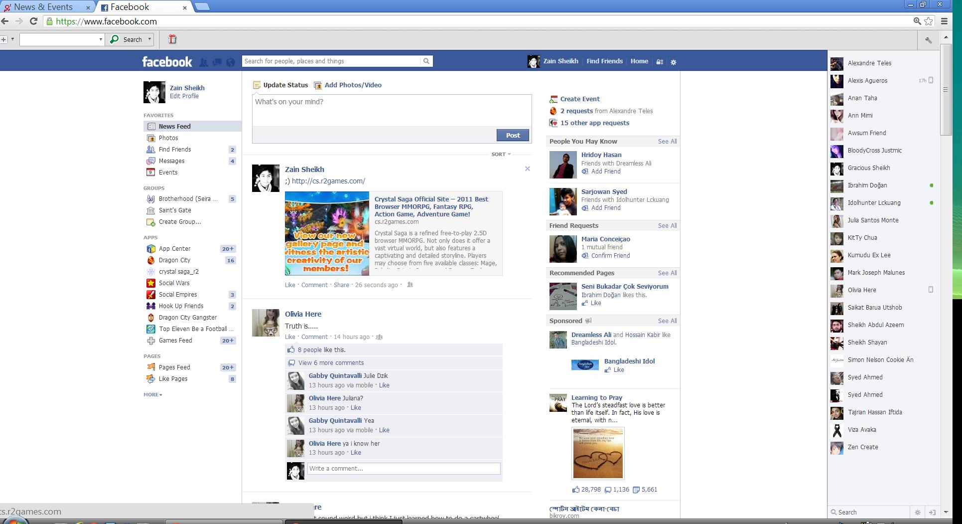This screenshot has width=962, height=524.
Task: Expand View 6 more comments
Action: point(331,363)
